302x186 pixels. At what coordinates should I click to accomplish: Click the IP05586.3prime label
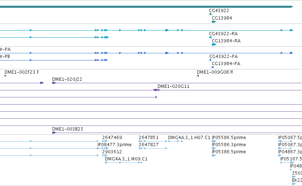pyautogui.click(x=229, y=145)
